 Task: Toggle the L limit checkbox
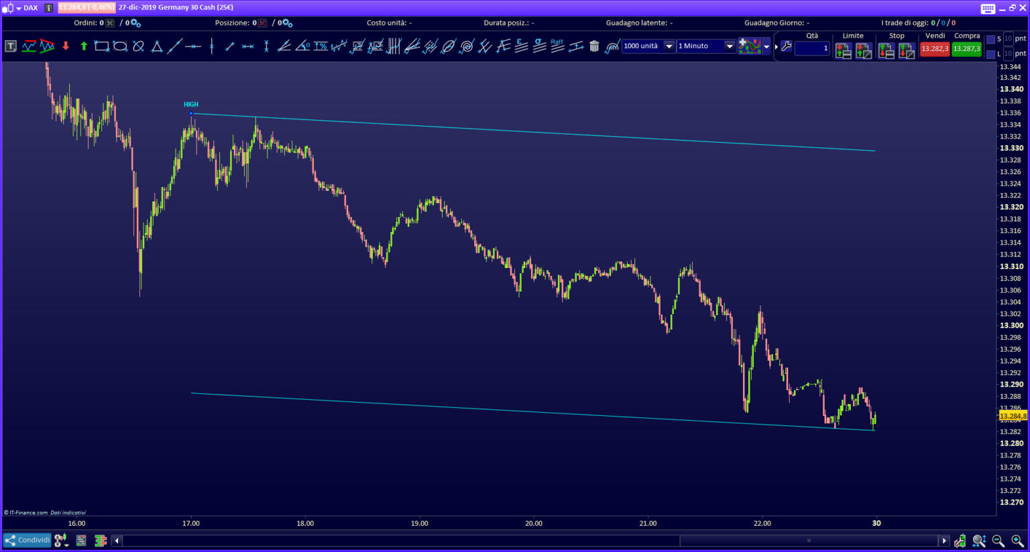(990, 54)
